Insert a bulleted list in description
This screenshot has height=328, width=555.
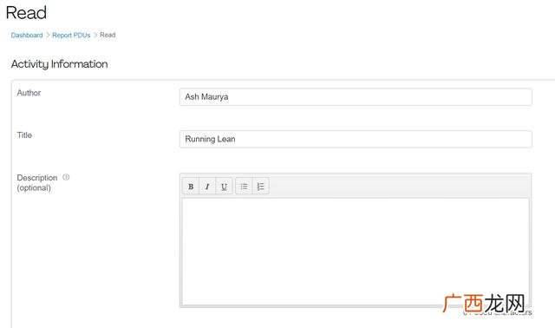tap(244, 187)
